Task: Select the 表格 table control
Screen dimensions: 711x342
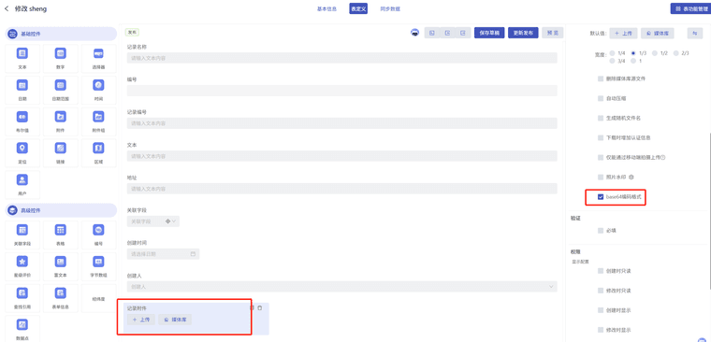Action: coord(61,235)
